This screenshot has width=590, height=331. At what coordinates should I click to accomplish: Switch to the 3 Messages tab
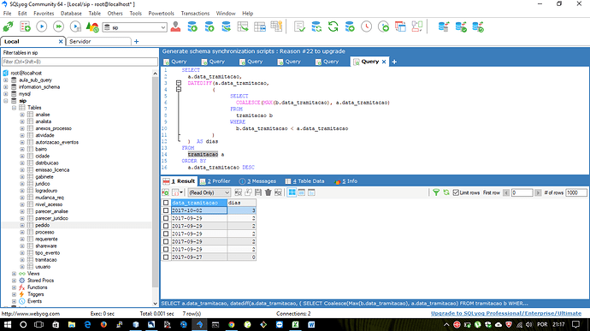coord(257,181)
